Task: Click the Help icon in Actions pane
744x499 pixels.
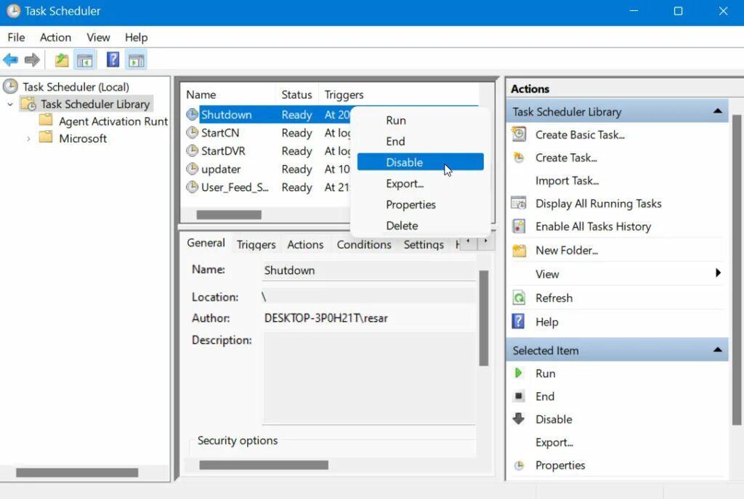Action: coord(518,322)
